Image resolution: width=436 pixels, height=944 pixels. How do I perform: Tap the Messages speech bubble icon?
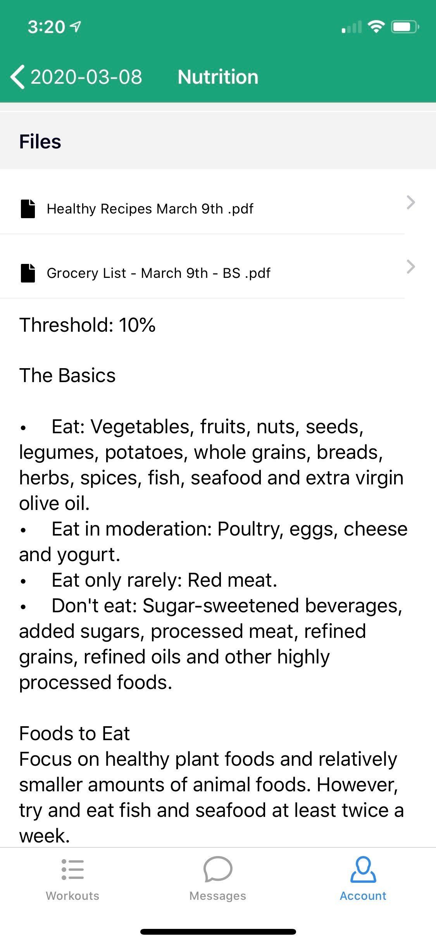[218, 869]
